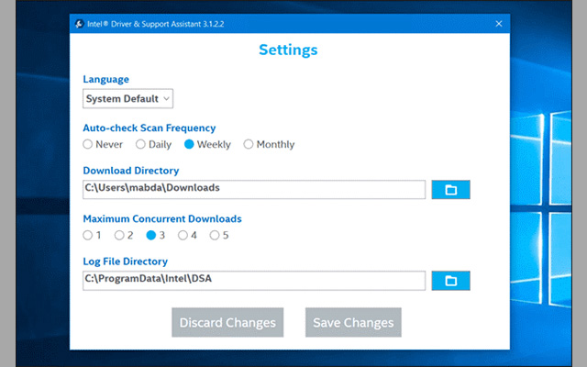The width and height of the screenshot is (587, 367).
Task: Click the Settings heading text
Action: coord(288,50)
